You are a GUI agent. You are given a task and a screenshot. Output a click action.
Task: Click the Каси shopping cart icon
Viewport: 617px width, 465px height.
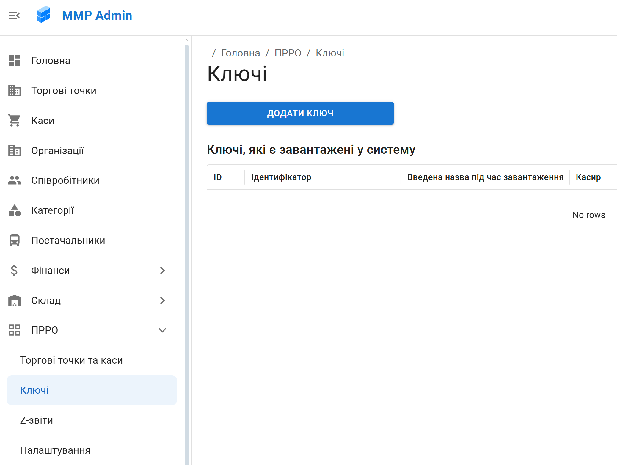(x=14, y=120)
